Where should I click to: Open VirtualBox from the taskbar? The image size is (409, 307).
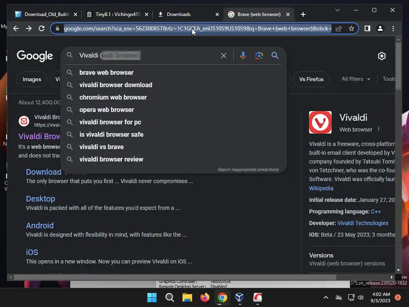click(240, 297)
